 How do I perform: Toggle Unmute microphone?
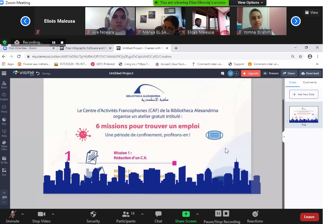(x=13, y=214)
